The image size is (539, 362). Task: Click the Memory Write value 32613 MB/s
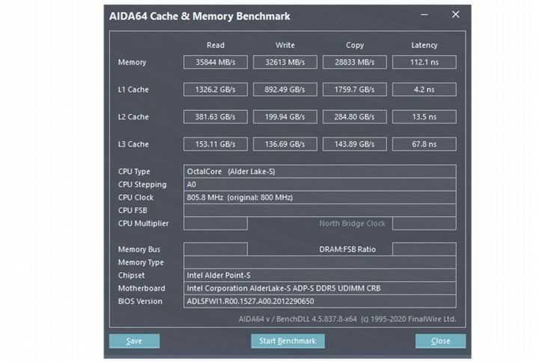point(284,62)
